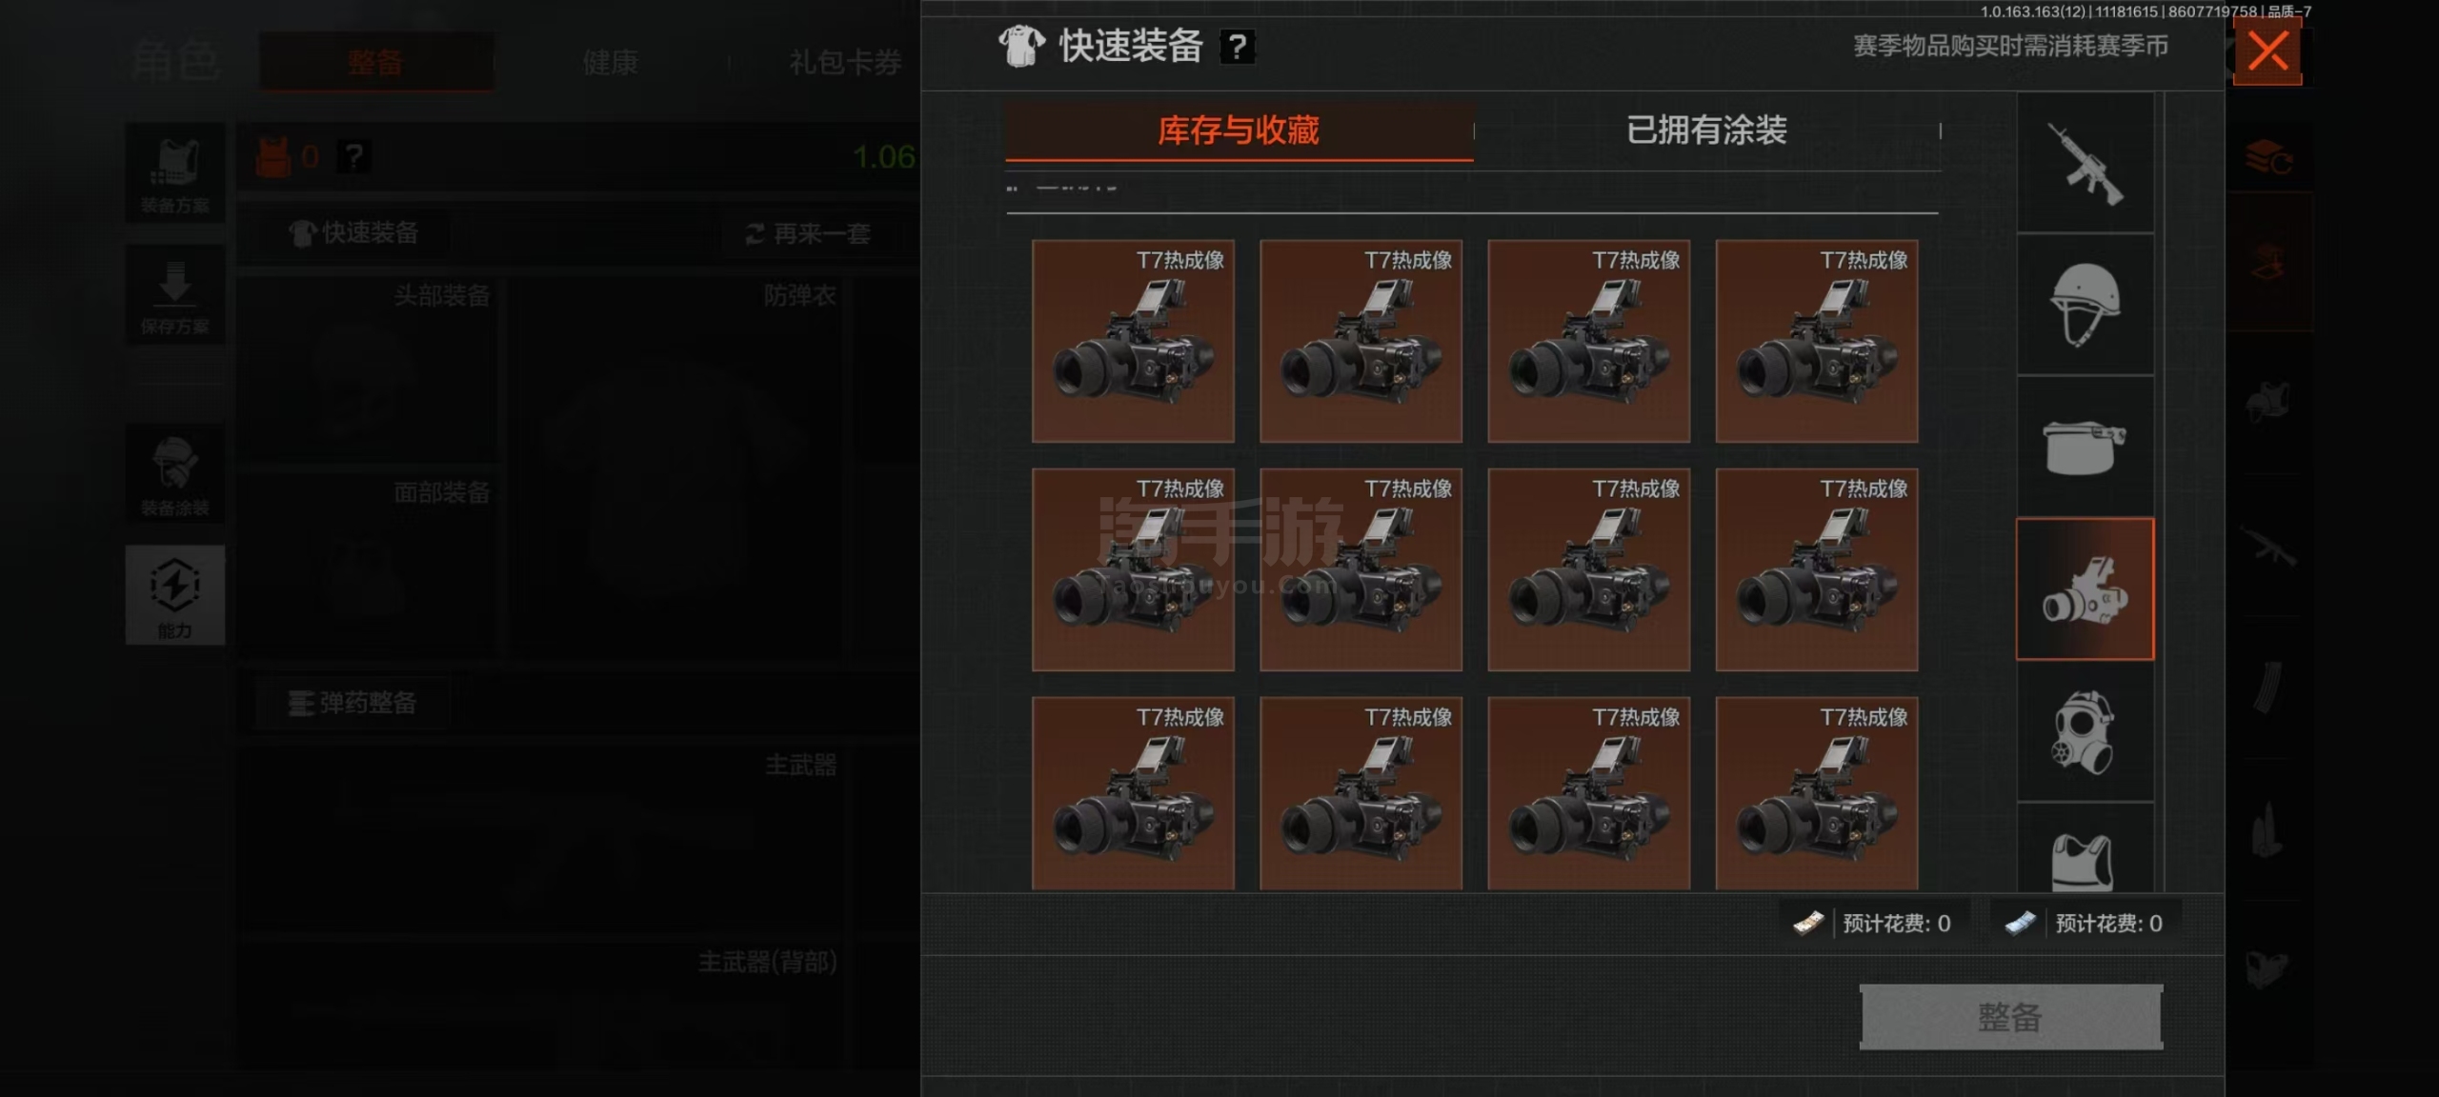This screenshot has width=2439, height=1097.
Task: Switch to the 已拥有涂装 tab
Action: [x=1706, y=130]
